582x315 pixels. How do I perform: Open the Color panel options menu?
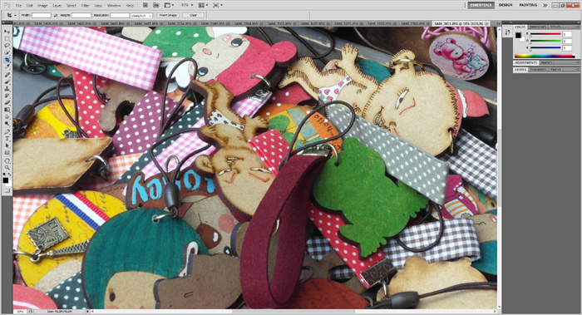click(577, 27)
